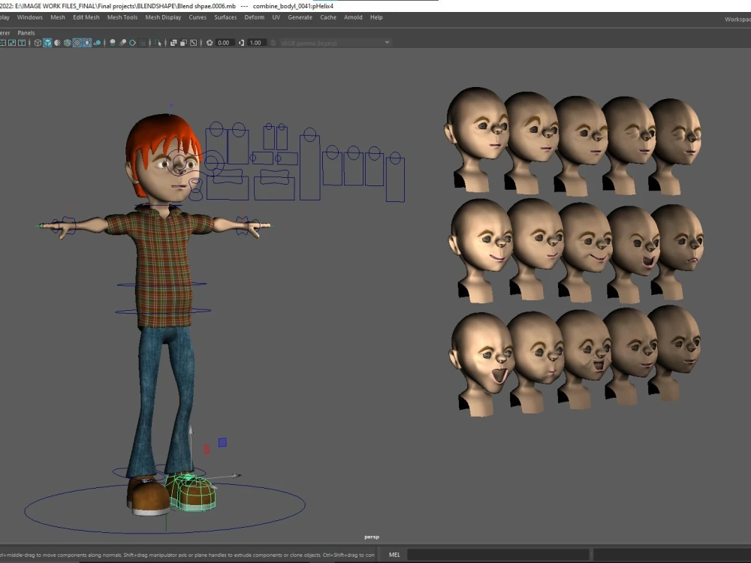751x563 pixels.
Task: Enable wireframe display mode in the viewport
Action: pyautogui.click(x=37, y=43)
